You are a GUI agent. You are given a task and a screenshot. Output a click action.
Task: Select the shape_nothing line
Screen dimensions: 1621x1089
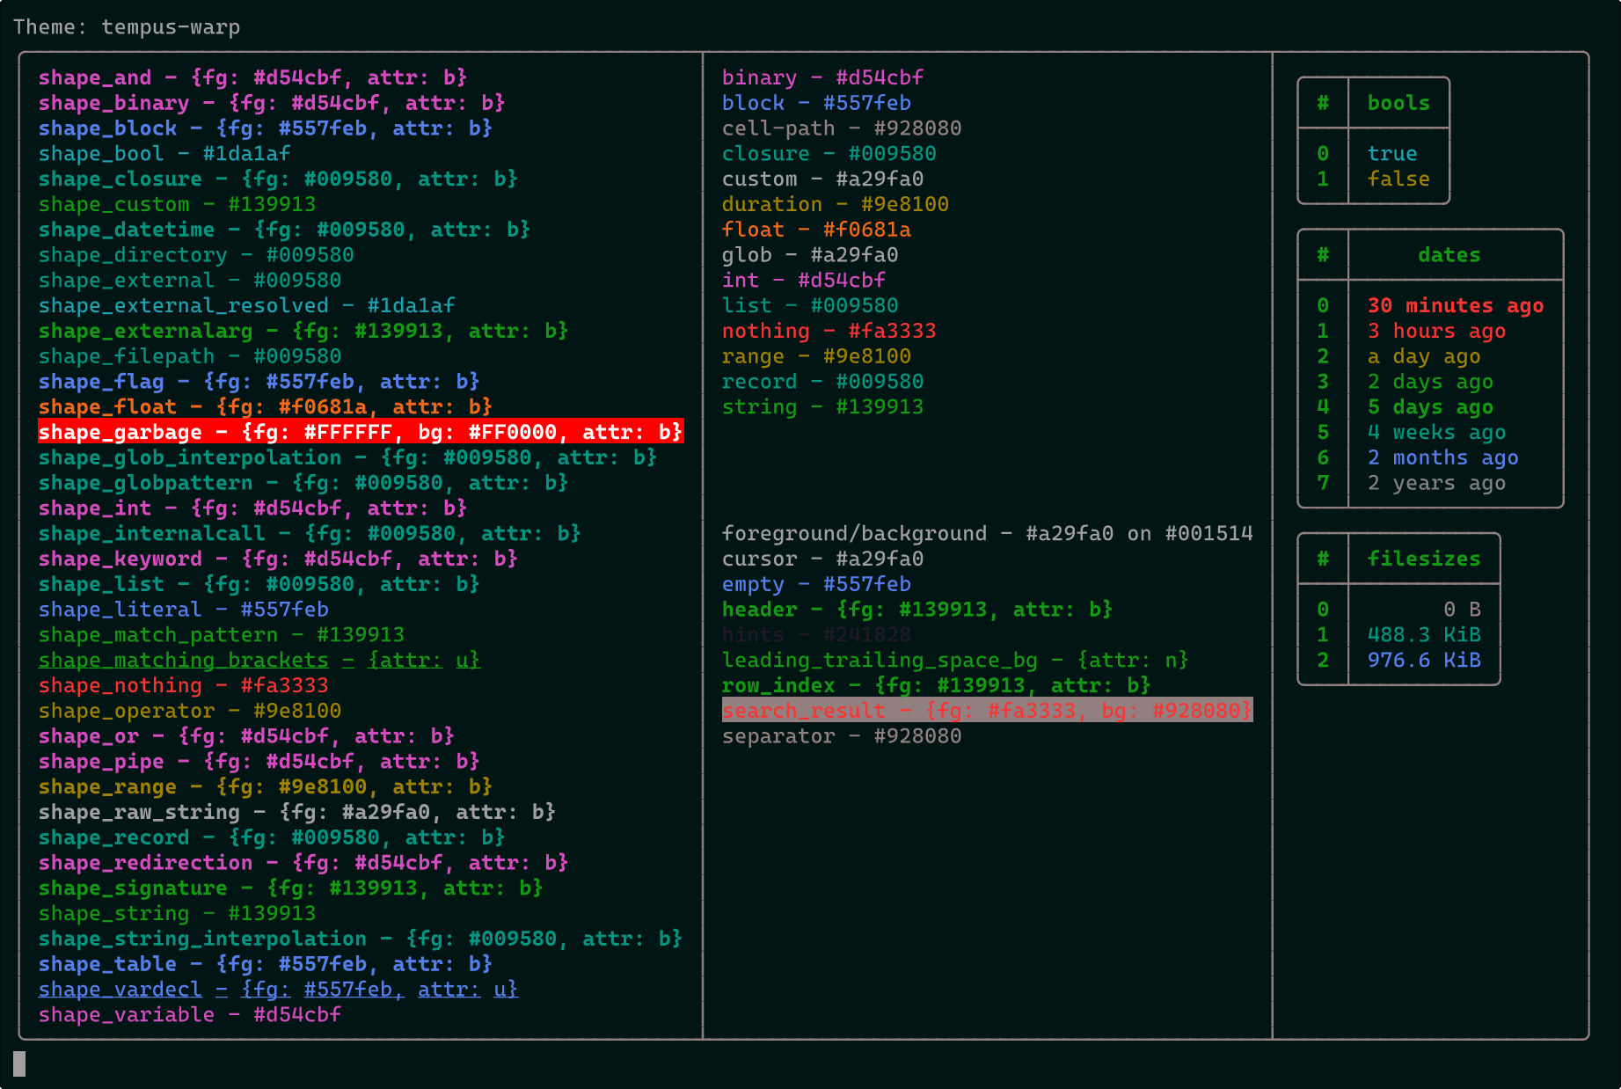tap(183, 686)
